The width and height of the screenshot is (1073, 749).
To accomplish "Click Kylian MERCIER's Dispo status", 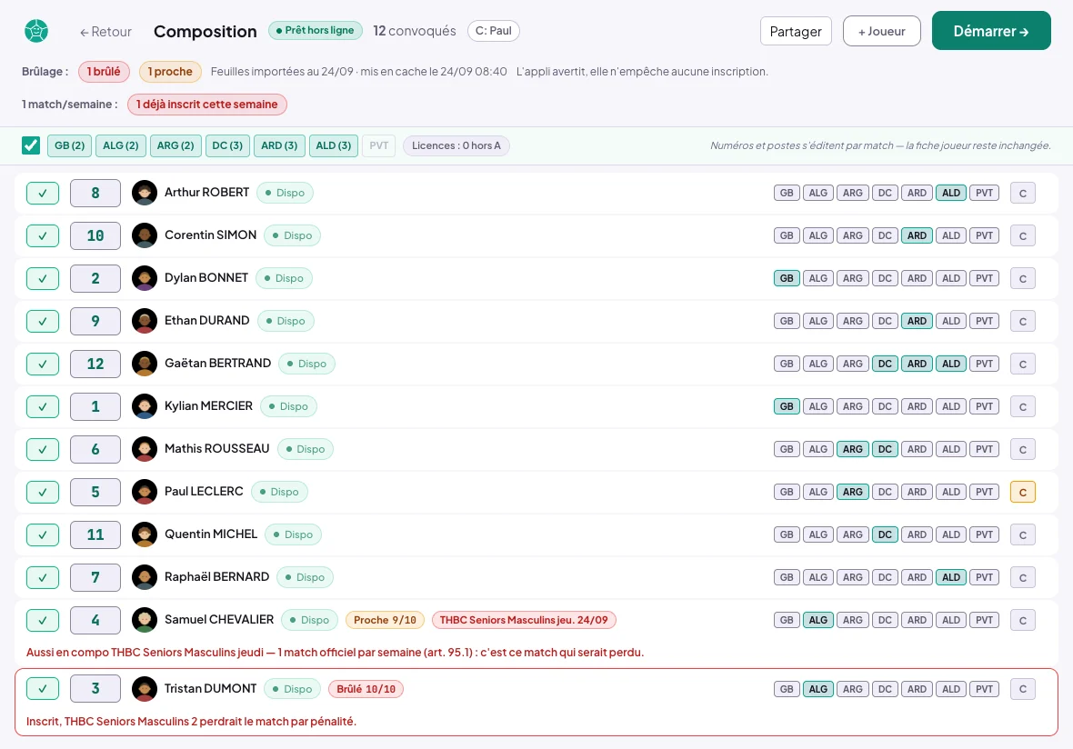I will tap(288, 406).
